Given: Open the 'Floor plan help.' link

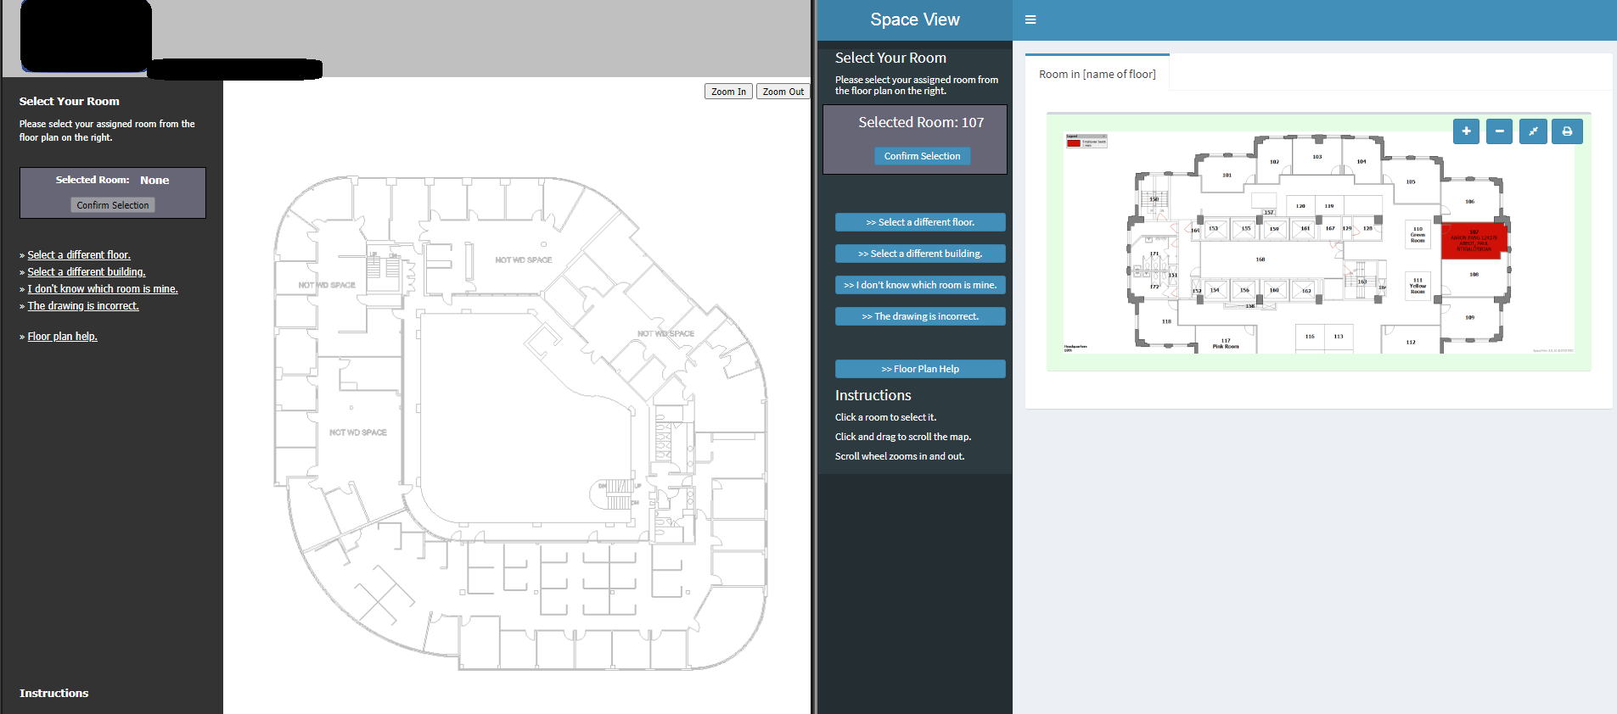Looking at the screenshot, I should [62, 337].
